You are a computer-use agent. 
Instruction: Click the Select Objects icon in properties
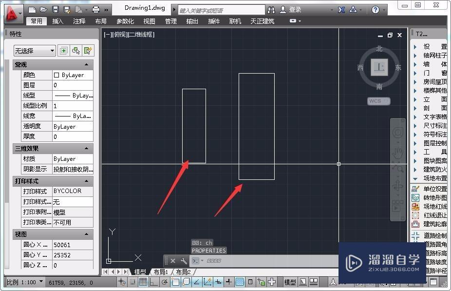tap(76, 51)
